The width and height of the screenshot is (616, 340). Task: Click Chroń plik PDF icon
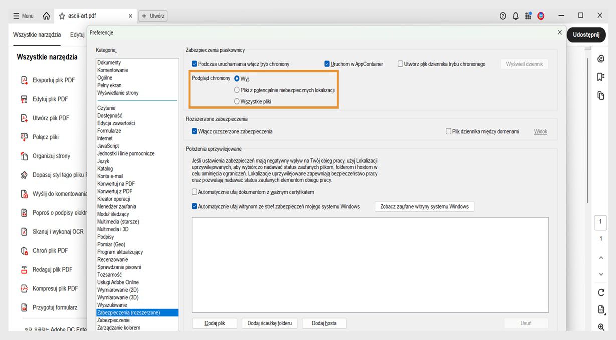[x=24, y=251]
